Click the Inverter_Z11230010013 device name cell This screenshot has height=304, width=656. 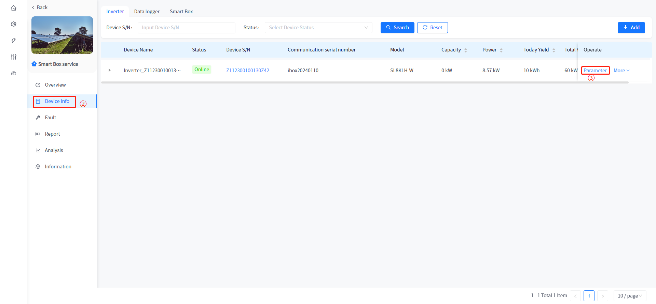click(x=152, y=71)
